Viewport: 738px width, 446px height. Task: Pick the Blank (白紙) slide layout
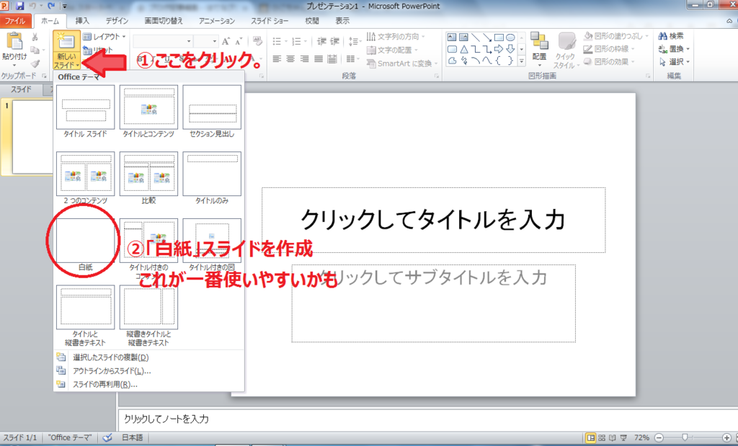click(x=85, y=245)
